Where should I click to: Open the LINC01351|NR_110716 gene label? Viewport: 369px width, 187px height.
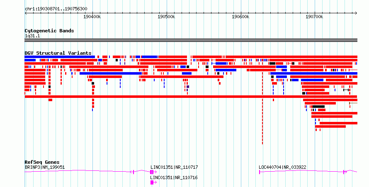coord(174,177)
